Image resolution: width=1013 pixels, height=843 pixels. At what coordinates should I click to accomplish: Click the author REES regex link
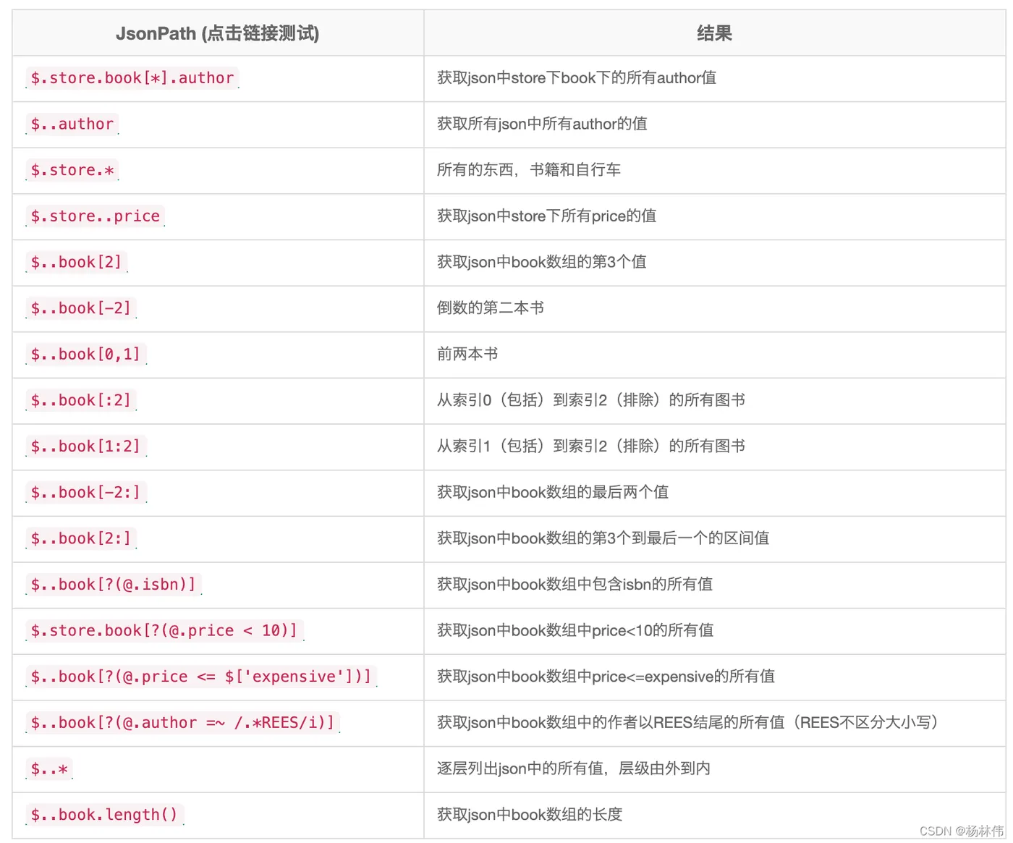point(183,723)
